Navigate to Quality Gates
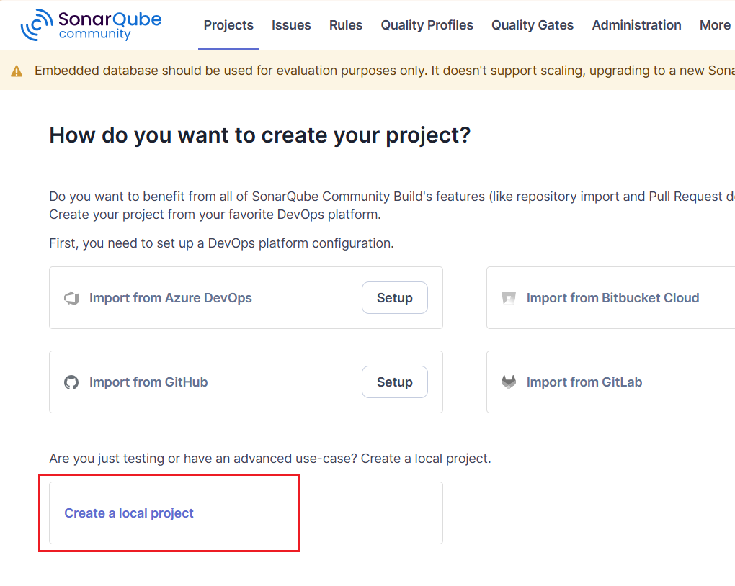The image size is (735, 586). [533, 24]
